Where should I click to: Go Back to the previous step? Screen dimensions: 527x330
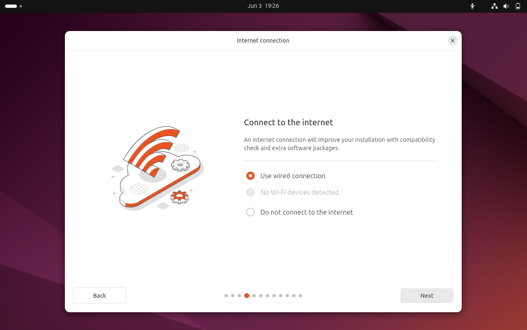point(100,296)
